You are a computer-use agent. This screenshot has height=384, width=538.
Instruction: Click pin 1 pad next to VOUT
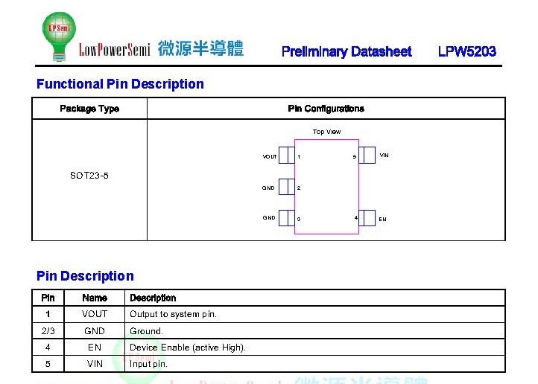coord(286,156)
